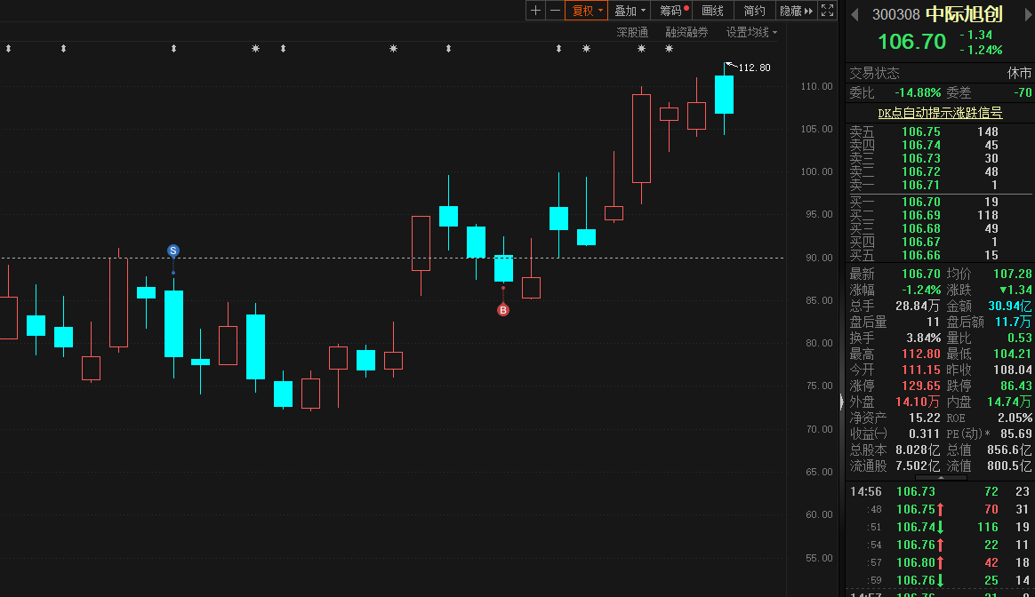Image resolution: width=1035 pixels, height=597 pixels.
Task: Collapse side panel using left edge handle
Action: [841, 402]
